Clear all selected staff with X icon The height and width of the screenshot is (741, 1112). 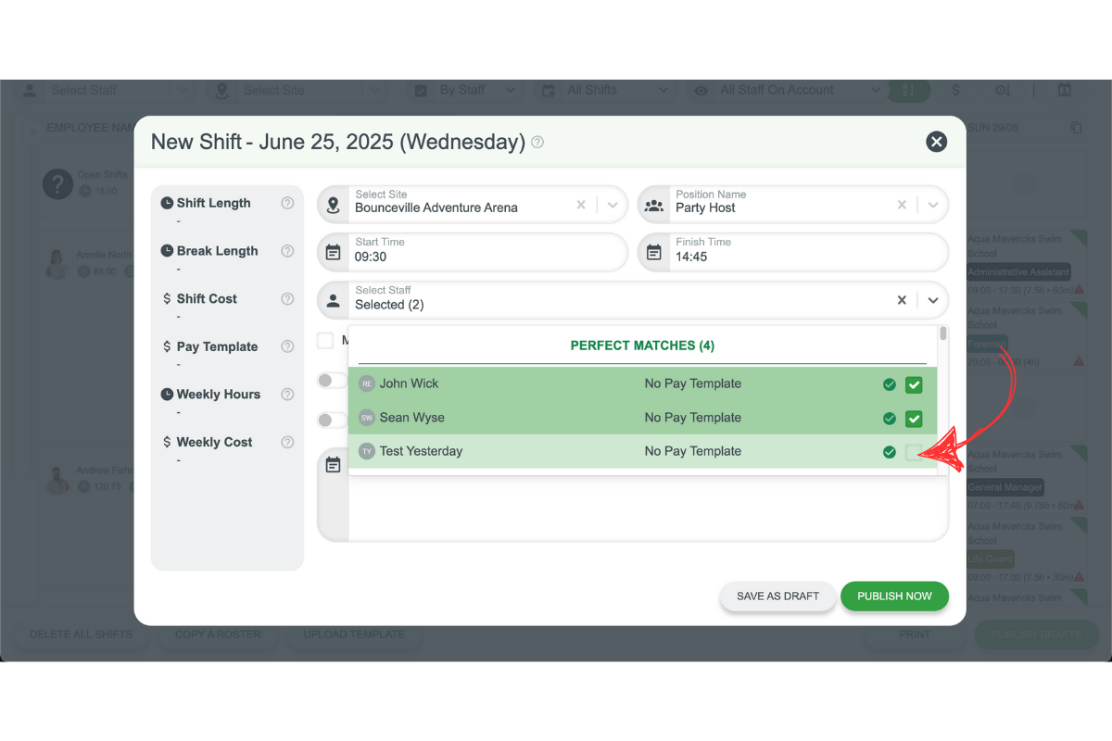(902, 300)
